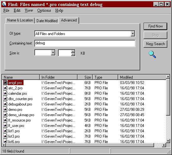
Task: Sort results by Modified column header
Action: 142,77
